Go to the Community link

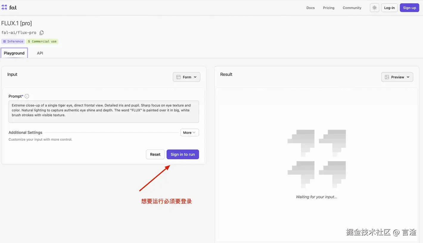352,8
